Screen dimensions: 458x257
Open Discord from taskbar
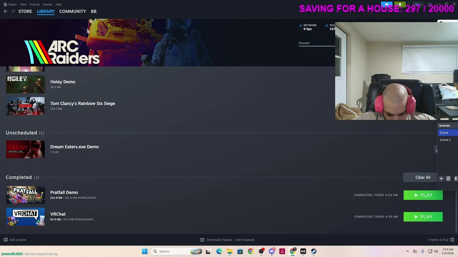point(272,251)
